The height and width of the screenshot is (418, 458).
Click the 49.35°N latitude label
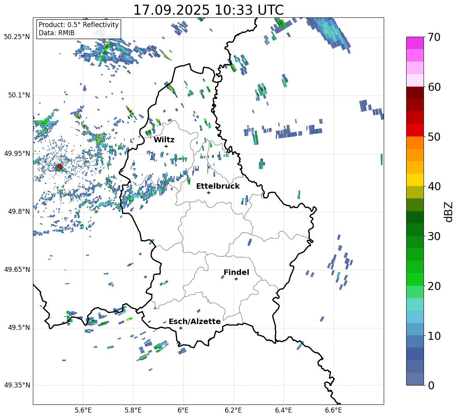17,385
